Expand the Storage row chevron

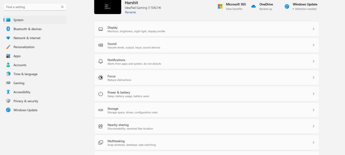click(313, 110)
